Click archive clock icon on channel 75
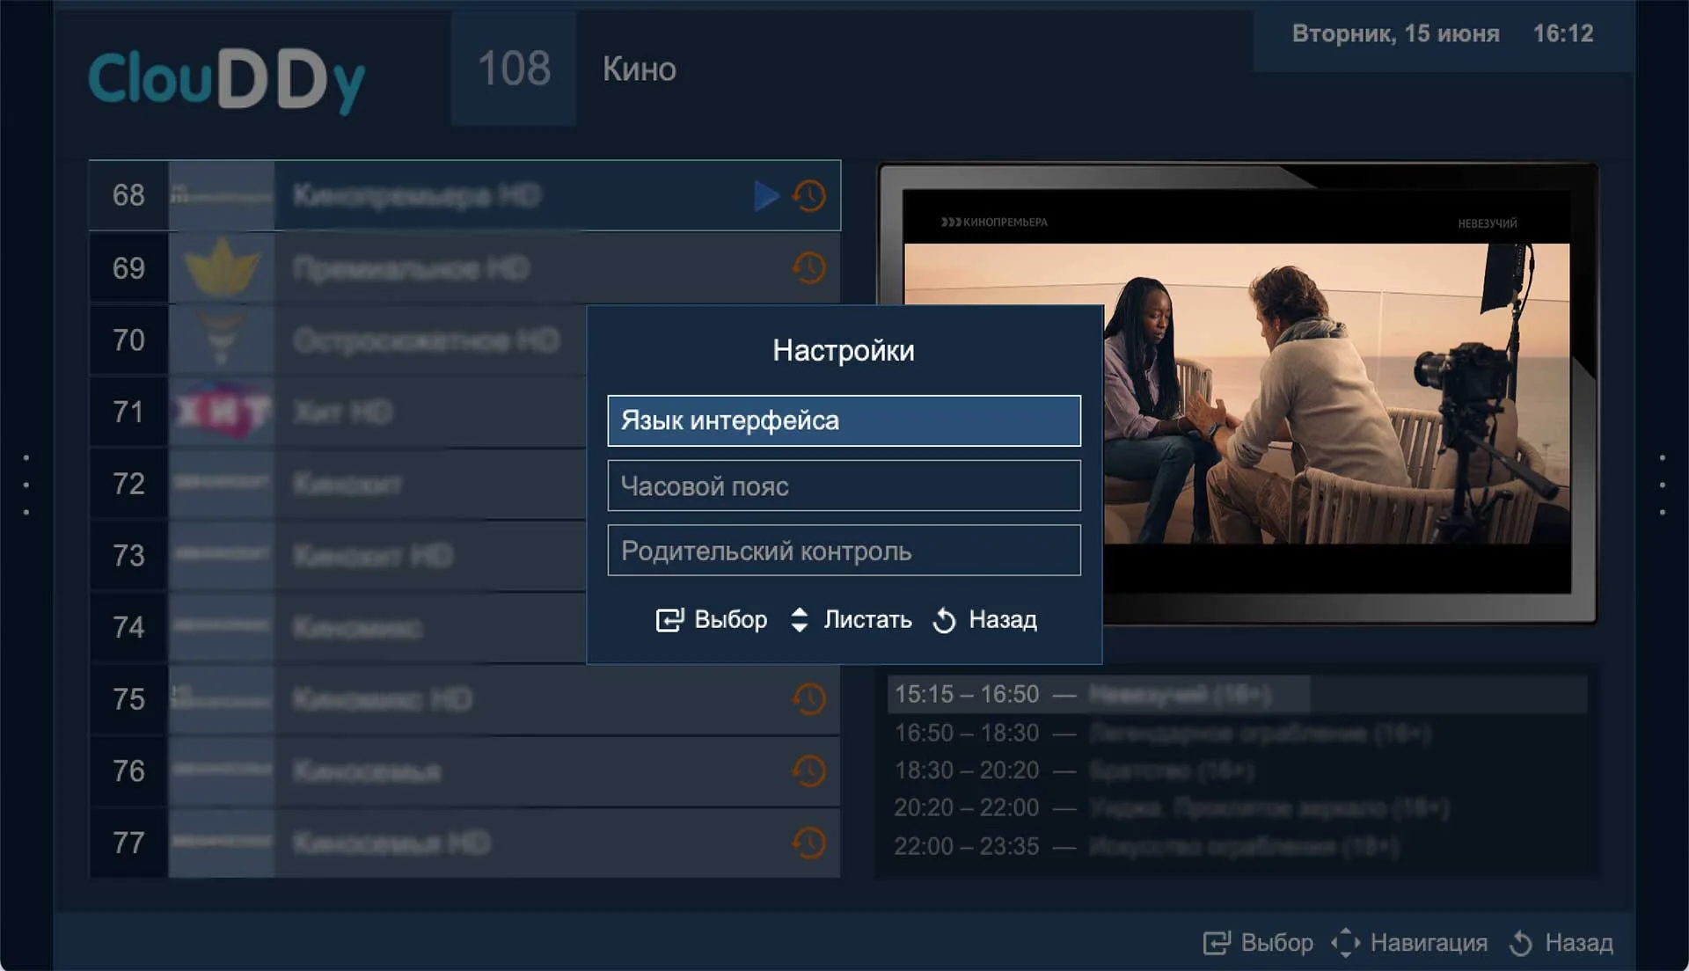Screen dimensions: 1689x971 coord(809,699)
